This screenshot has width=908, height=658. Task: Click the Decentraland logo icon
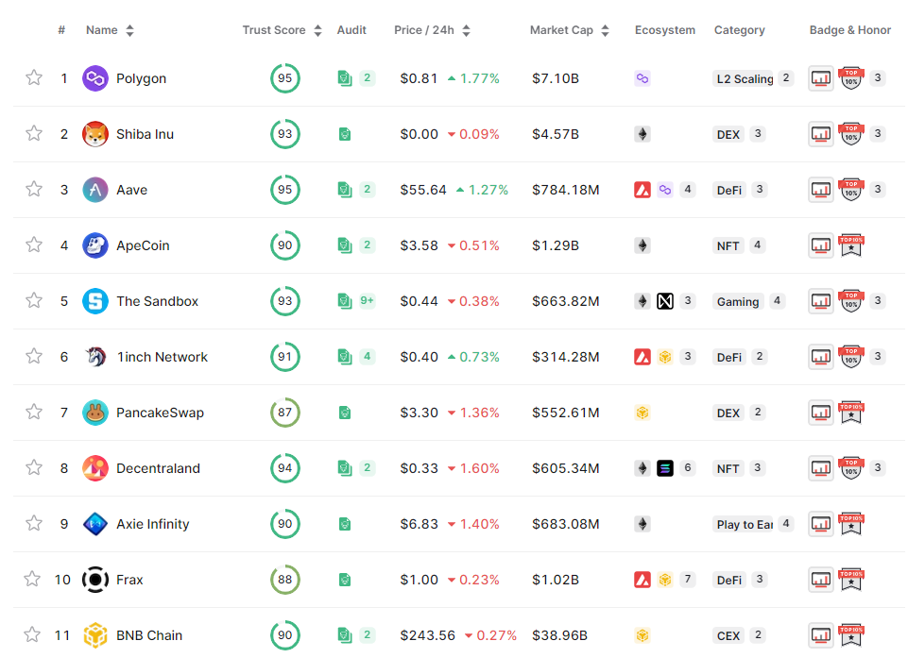pos(95,467)
